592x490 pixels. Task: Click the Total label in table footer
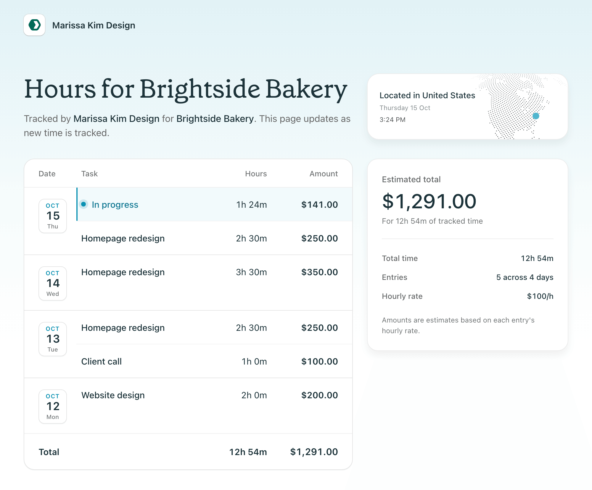pyautogui.click(x=49, y=452)
